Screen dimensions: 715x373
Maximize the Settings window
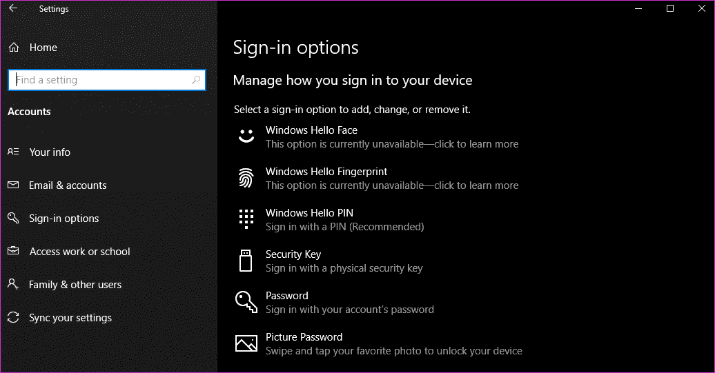670,8
